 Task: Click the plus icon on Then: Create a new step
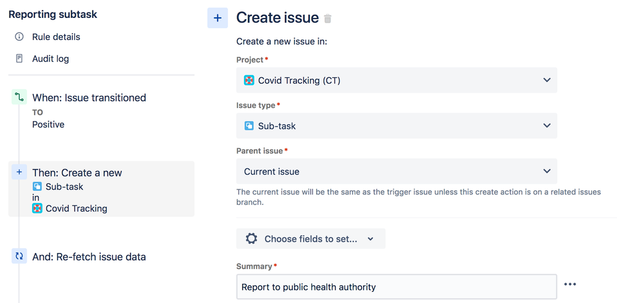(x=19, y=173)
